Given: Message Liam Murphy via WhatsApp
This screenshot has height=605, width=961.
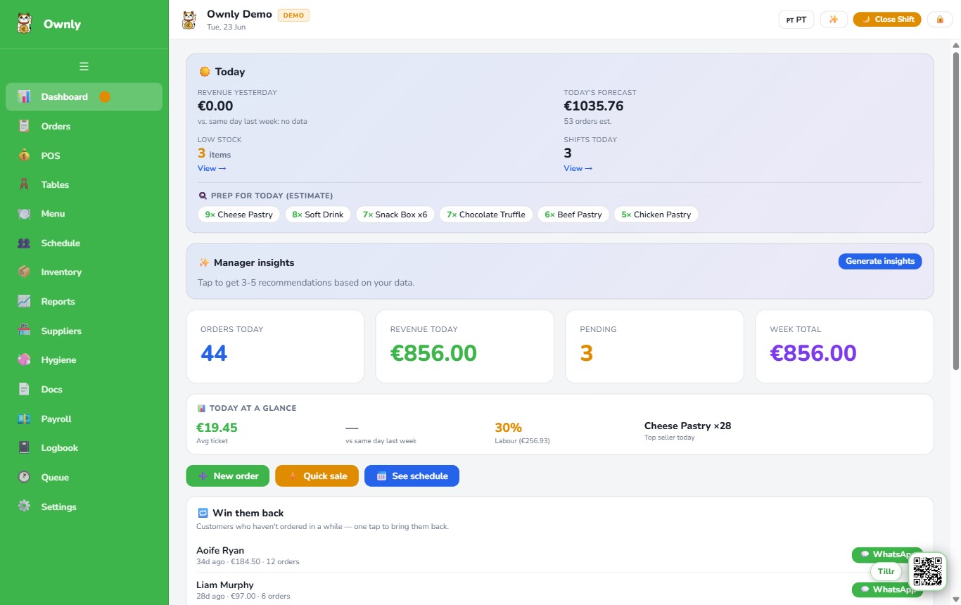Looking at the screenshot, I should 887,590.
